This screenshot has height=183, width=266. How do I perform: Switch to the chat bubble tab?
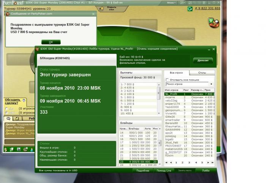[8, 118]
